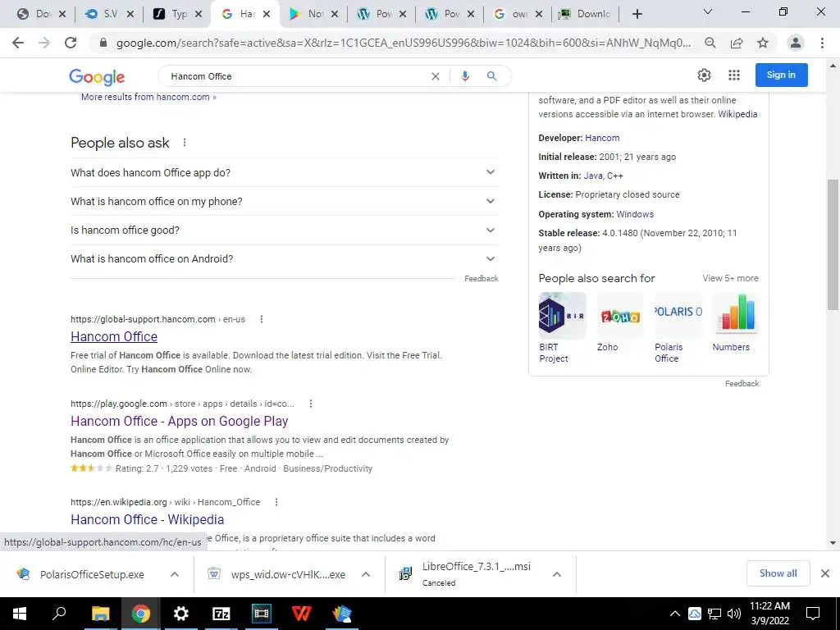The height and width of the screenshot is (630, 840).
Task: Expand 'What is hancom office on my phone?'
Action: (x=285, y=202)
